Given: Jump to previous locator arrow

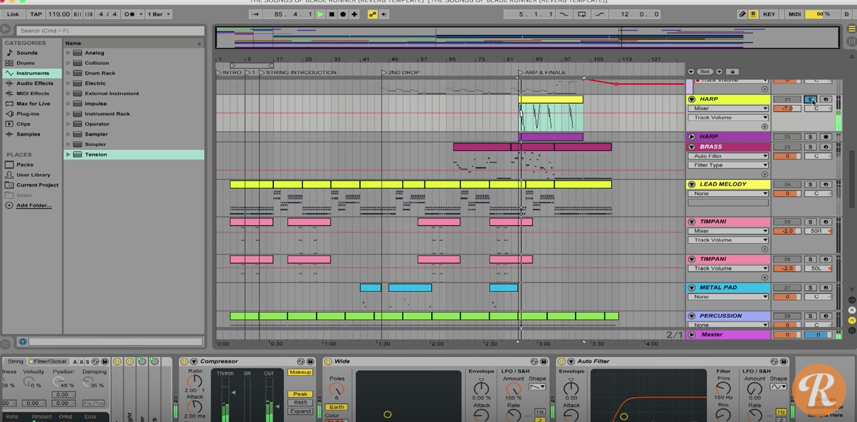Looking at the screenshot, I should (691, 71).
